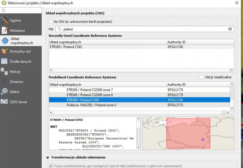The height and width of the screenshot is (168, 243).
Task: Sort predefined list by Authority ID header
Action: coord(198,84)
